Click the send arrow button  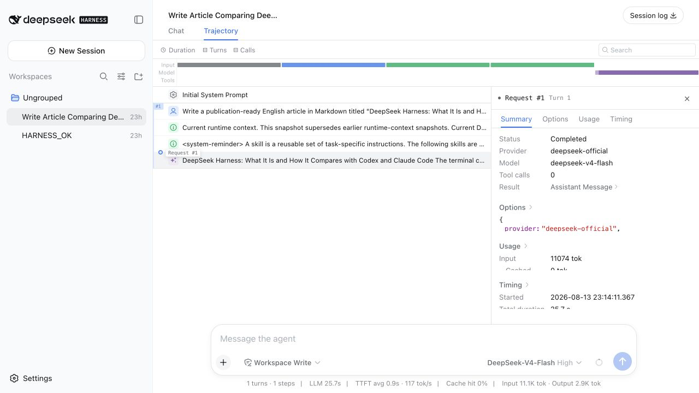(623, 361)
